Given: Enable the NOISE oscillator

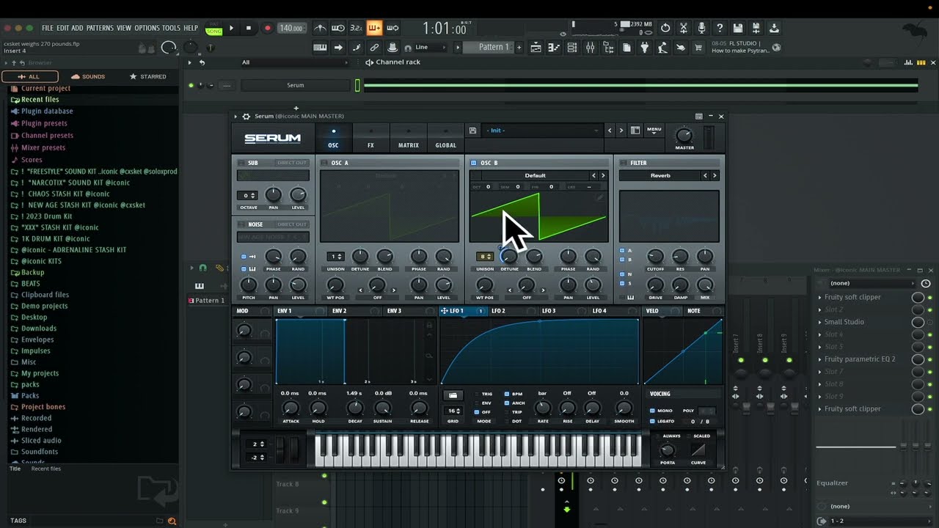Looking at the screenshot, I should click(241, 224).
